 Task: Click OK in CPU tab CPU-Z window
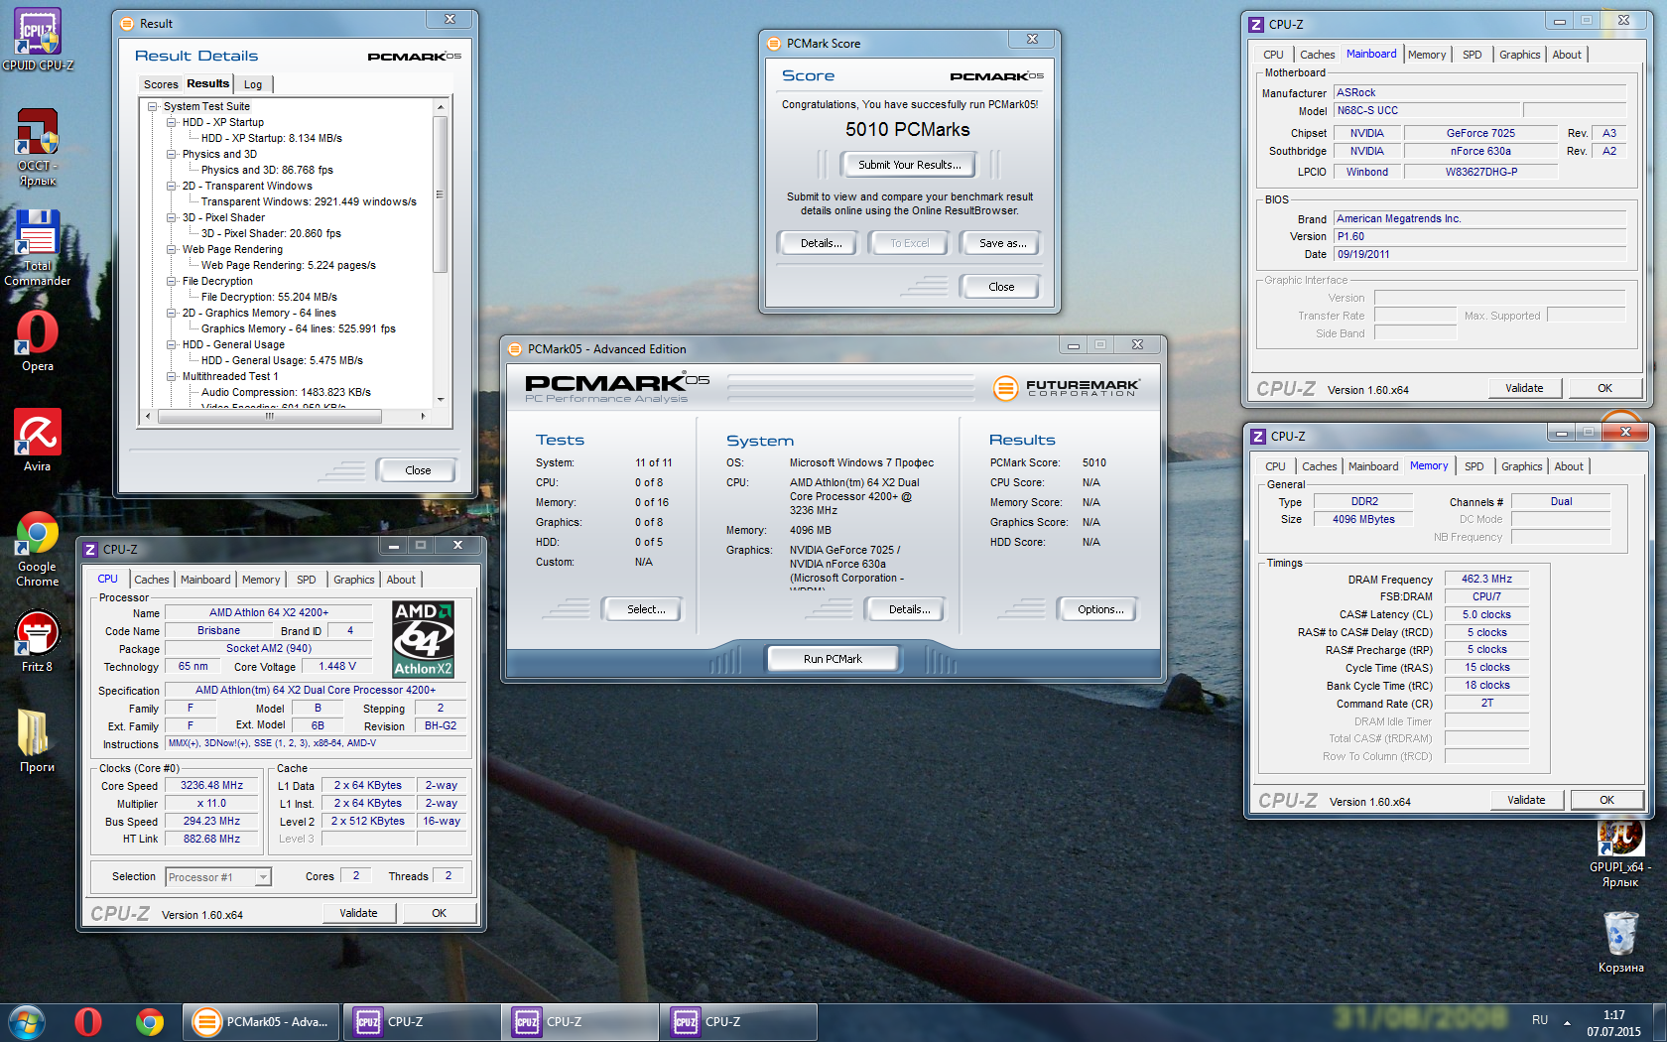(x=439, y=913)
